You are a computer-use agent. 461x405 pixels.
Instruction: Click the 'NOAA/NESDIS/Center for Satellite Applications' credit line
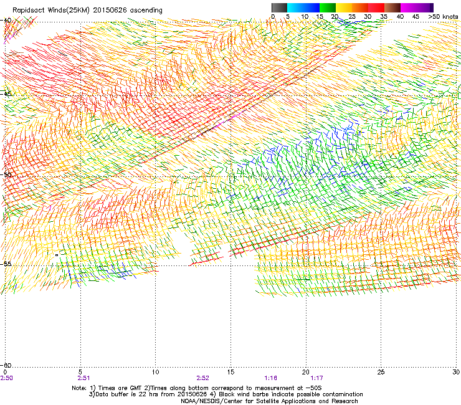click(269, 401)
